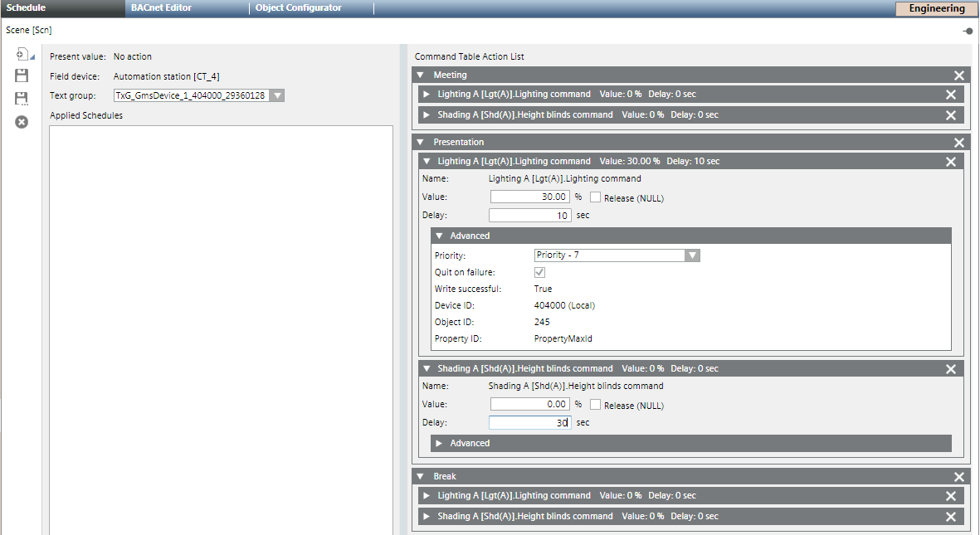The height and width of the screenshot is (535, 980).
Task: Click the pin icon at top right
Action: (968, 31)
